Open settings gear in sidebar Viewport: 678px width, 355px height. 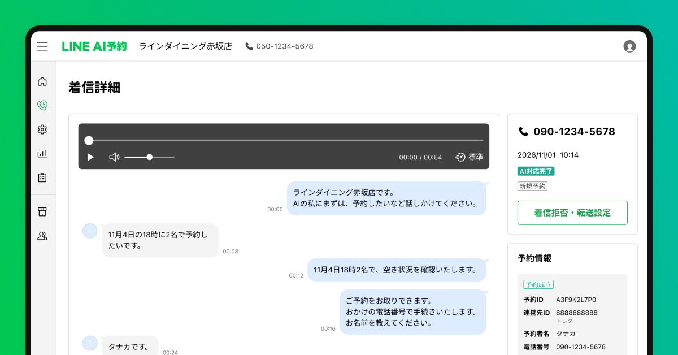point(42,129)
